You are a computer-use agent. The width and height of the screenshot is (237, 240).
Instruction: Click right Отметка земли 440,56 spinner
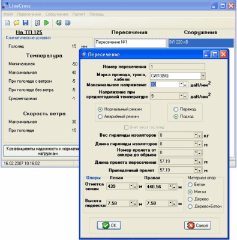pyautogui.click(x=172, y=187)
